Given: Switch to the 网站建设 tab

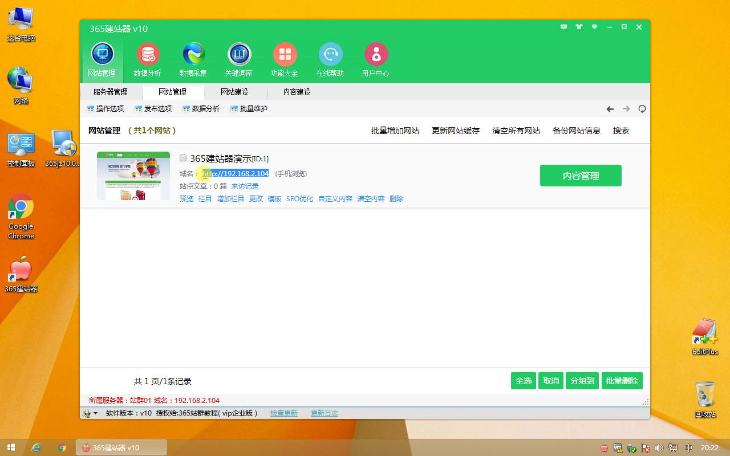Looking at the screenshot, I should tap(234, 92).
